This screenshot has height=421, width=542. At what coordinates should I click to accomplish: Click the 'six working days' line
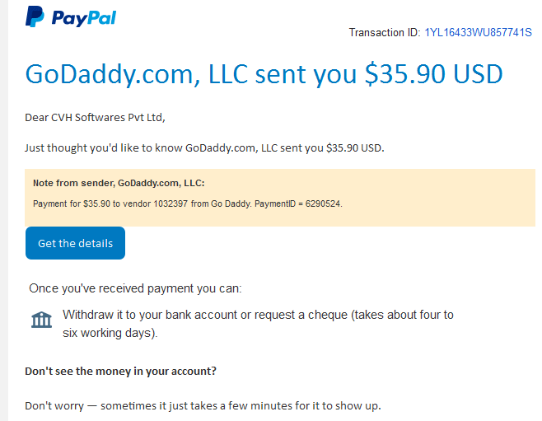[x=110, y=333]
